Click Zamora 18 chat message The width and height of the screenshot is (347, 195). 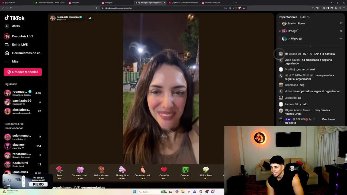coord(303,104)
